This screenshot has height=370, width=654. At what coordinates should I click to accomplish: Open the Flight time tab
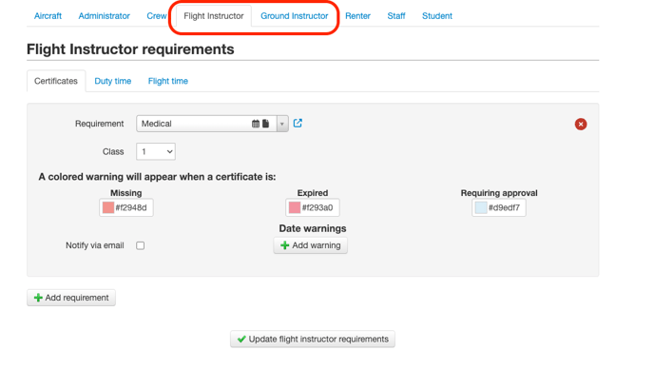(x=167, y=81)
